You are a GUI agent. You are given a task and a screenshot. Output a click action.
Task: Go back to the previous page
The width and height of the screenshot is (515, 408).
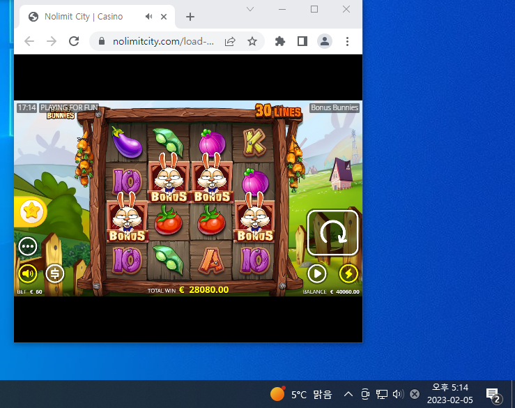(29, 41)
